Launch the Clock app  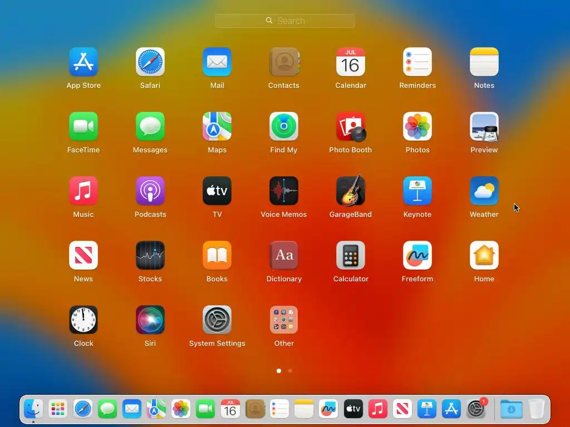pos(83,320)
